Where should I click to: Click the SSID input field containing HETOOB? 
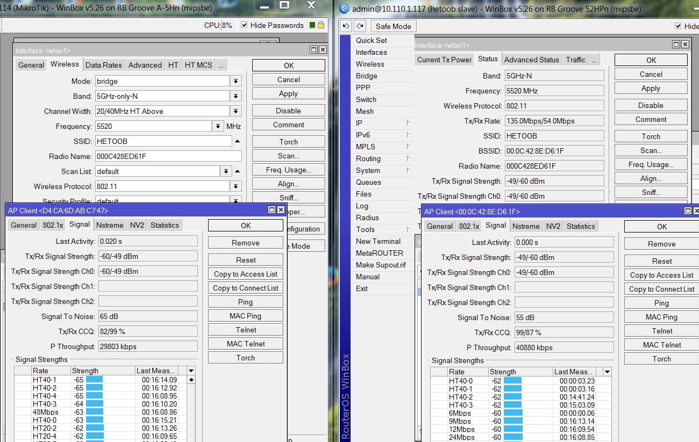click(163, 141)
